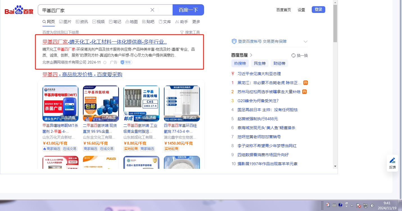This screenshot has height=211, width=402.
Task: Open the 甲基四厂家-晴天化工 ad result title
Action: [105, 42]
